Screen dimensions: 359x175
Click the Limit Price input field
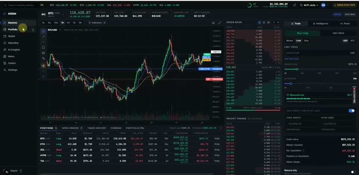[x=320, y=53]
